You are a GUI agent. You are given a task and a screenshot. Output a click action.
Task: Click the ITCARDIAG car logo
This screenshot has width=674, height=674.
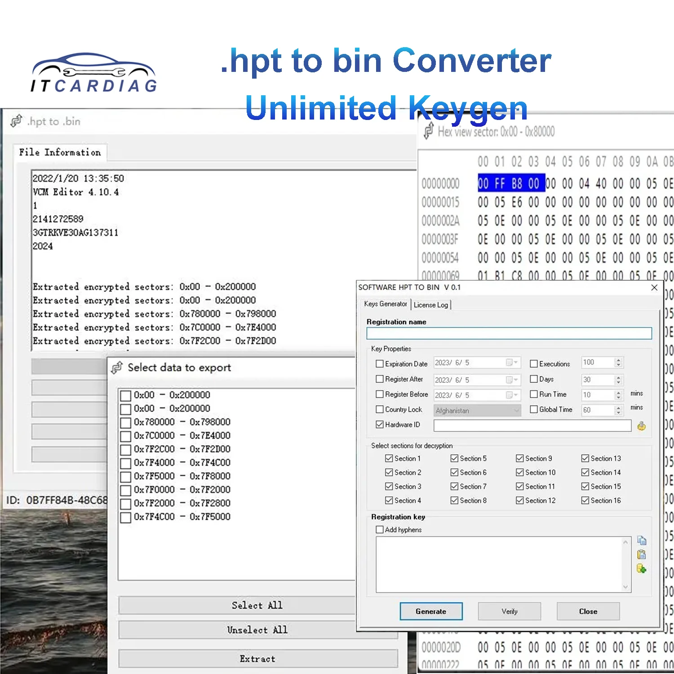tap(93, 73)
